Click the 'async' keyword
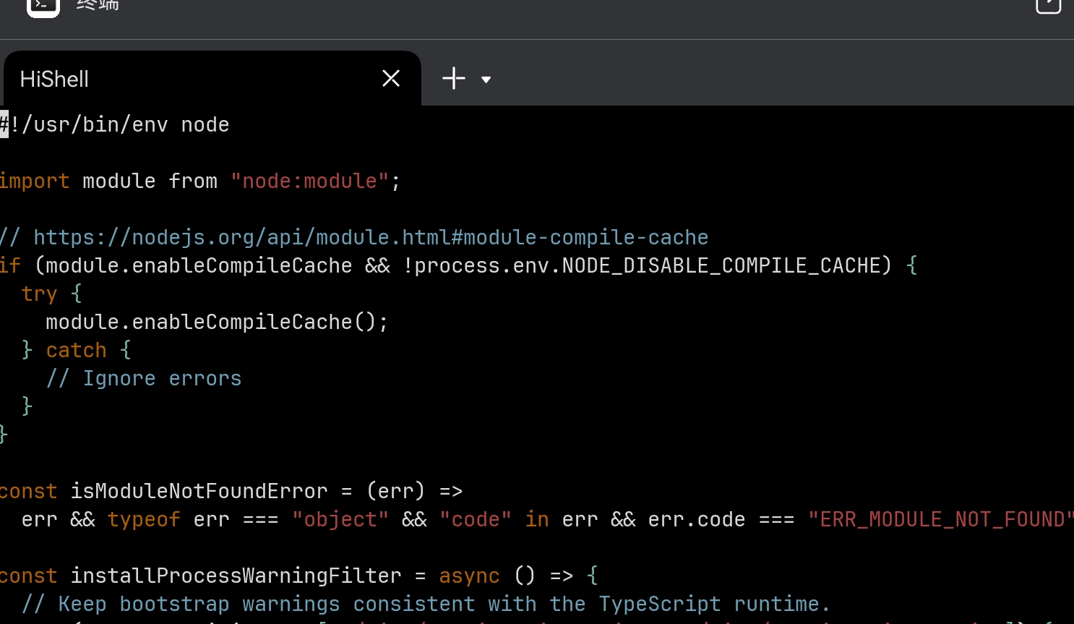 click(469, 576)
